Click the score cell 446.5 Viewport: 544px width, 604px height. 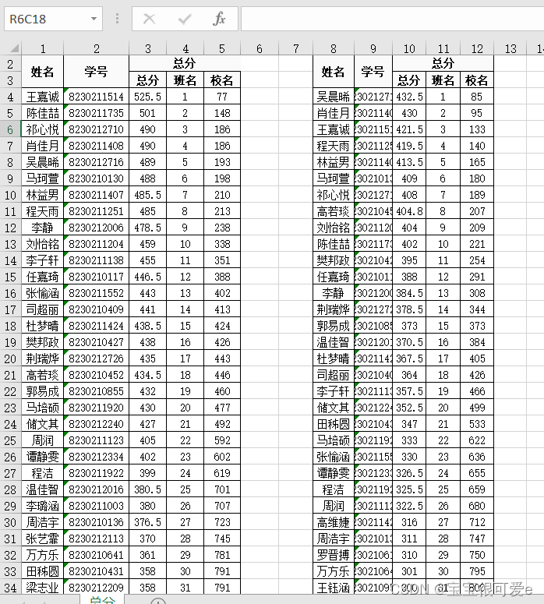click(x=147, y=277)
